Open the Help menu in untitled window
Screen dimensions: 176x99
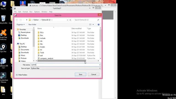pyautogui.click(x=51, y=12)
